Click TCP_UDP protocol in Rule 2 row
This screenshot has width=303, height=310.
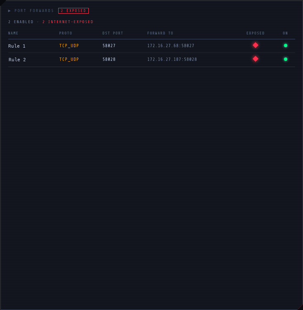(69, 59)
